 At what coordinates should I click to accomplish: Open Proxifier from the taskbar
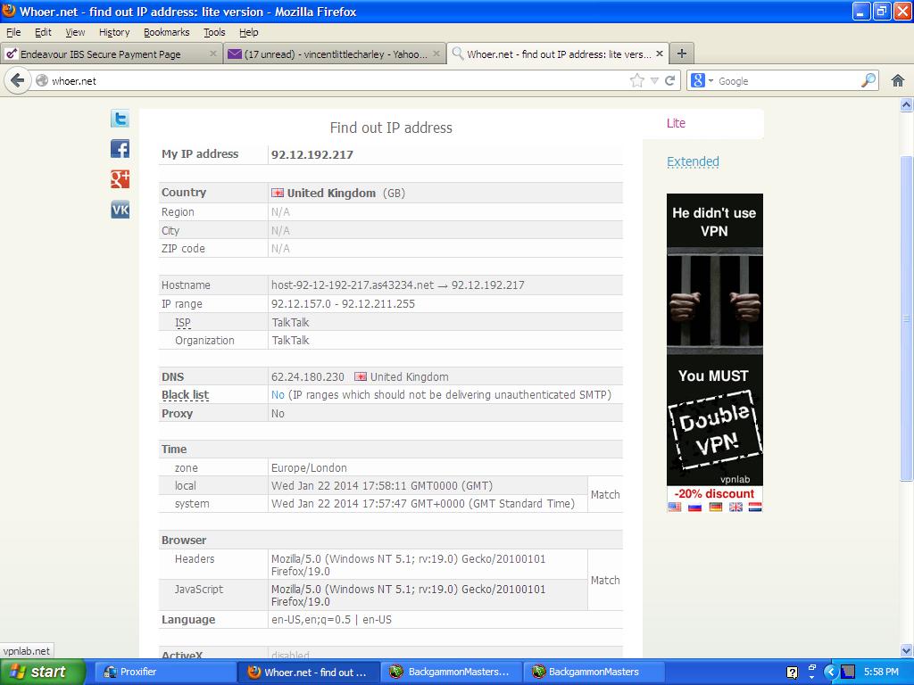[x=164, y=672]
